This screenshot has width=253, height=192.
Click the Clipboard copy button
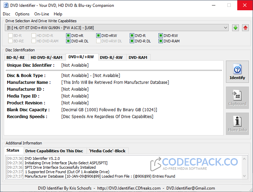click(237, 98)
